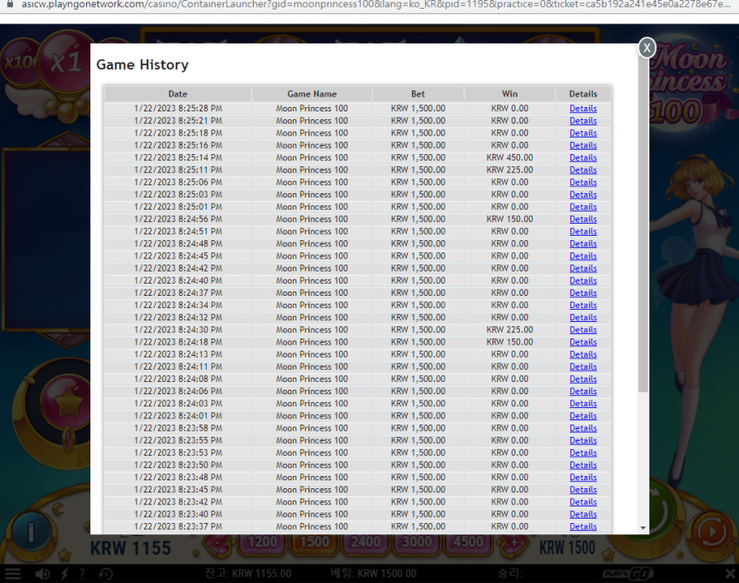Open Details for 8:23:50 PM round
The width and height of the screenshot is (739, 583).
tap(583, 465)
